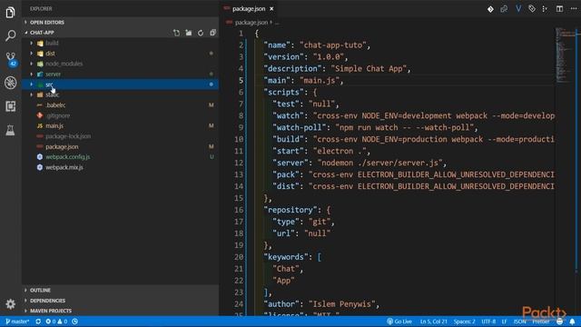The width and height of the screenshot is (581, 327).
Task: Split the editor to the right
Action: (559, 9)
